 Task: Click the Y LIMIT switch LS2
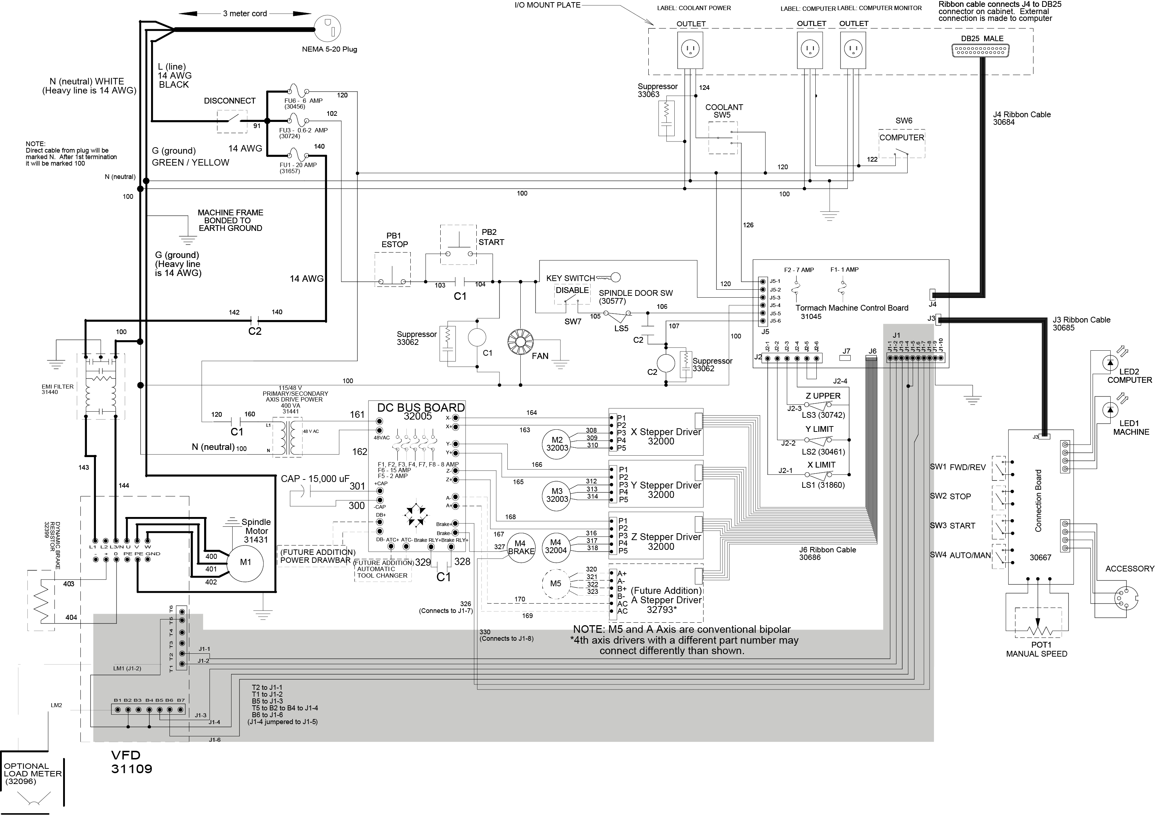819,439
